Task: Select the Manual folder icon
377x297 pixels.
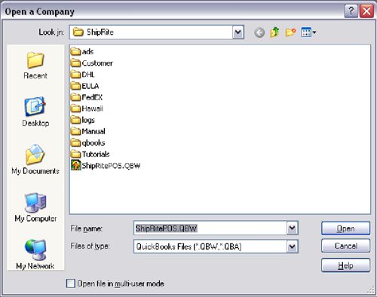Action: (x=75, y=131)
